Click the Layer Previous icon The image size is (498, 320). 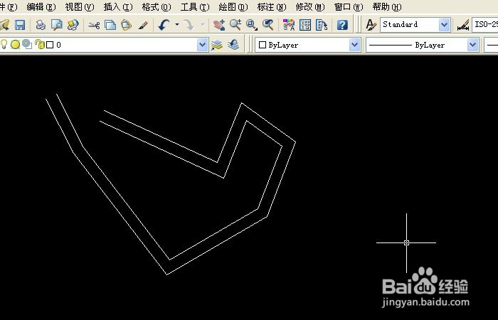[x=233, y=45]
